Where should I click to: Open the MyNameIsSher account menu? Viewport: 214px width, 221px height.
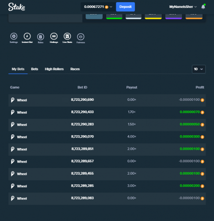pyautogui.click(x=183, y=7)
